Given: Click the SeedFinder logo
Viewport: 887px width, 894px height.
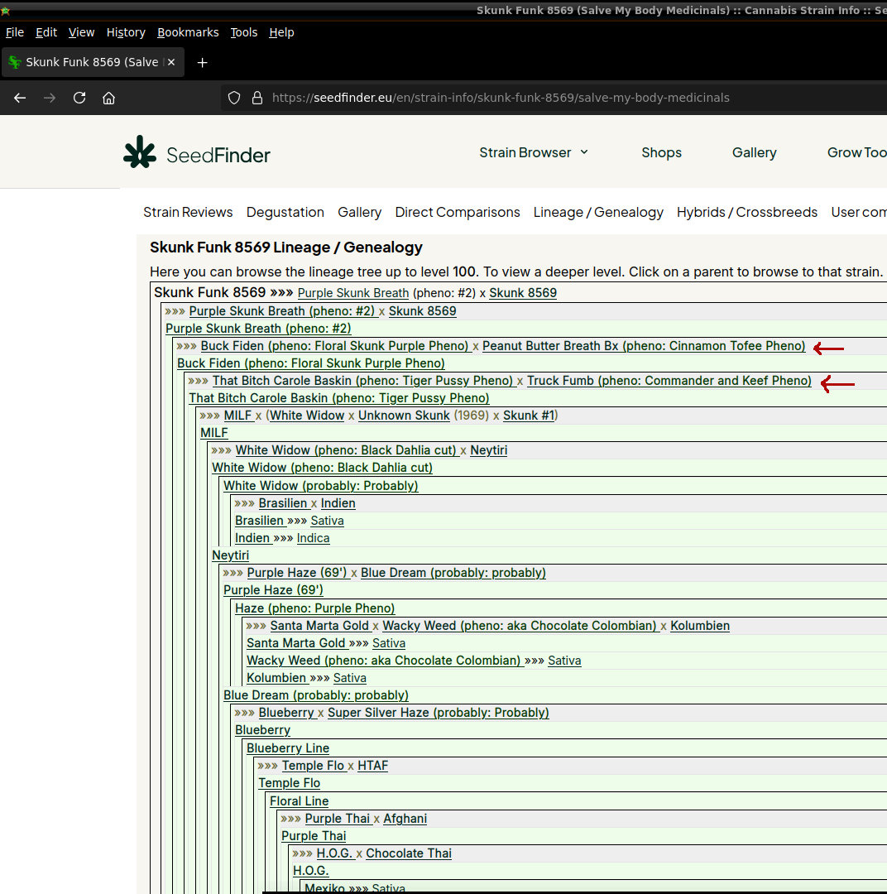Looking at the screenshot, I should (197, 153).
